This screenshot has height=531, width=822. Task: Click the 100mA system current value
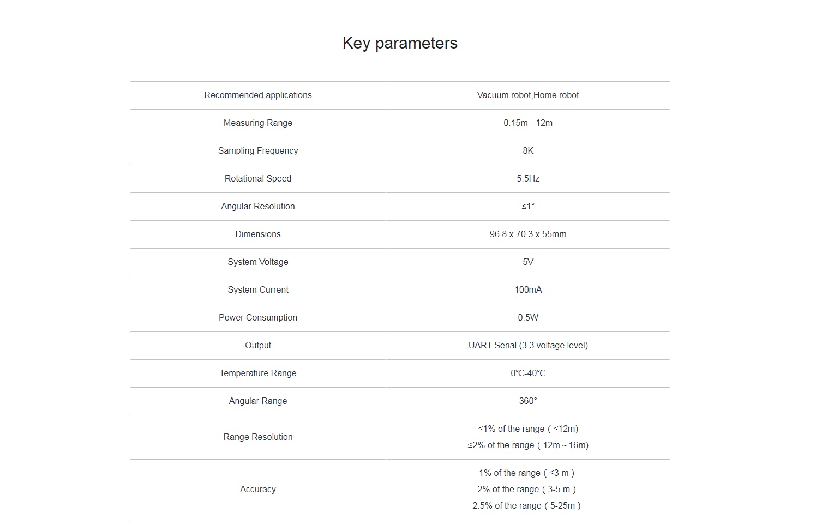528,289
